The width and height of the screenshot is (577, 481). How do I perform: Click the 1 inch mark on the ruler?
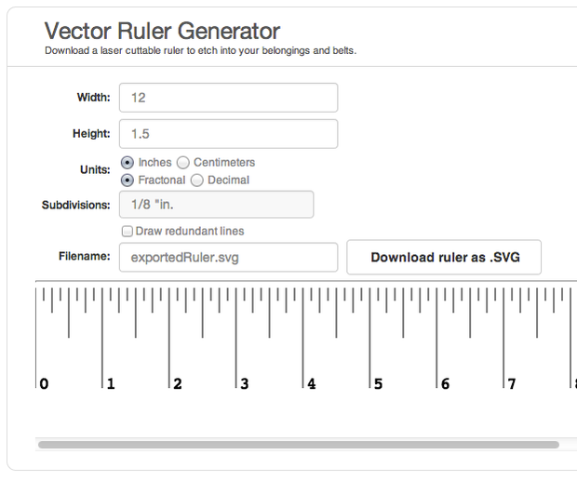point(110,383)
